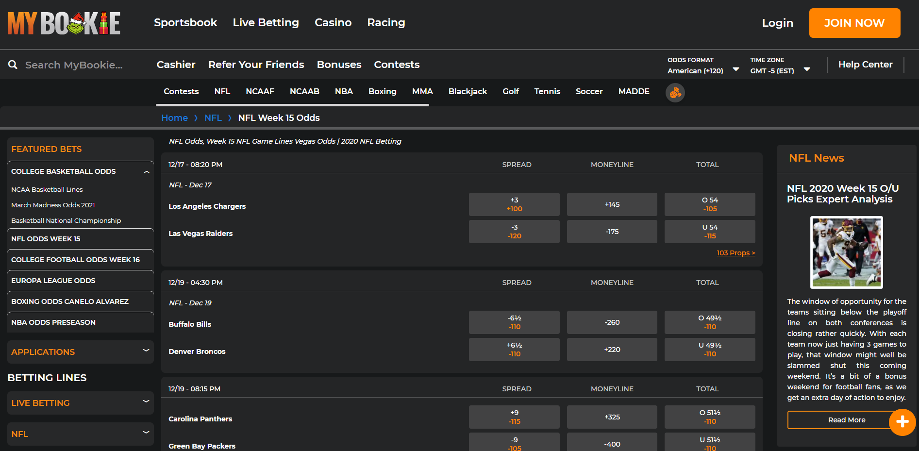Click the search magnifier icon
Image resolution: width=919 pixels, height=451 pixels.
[x=13, y=65]
